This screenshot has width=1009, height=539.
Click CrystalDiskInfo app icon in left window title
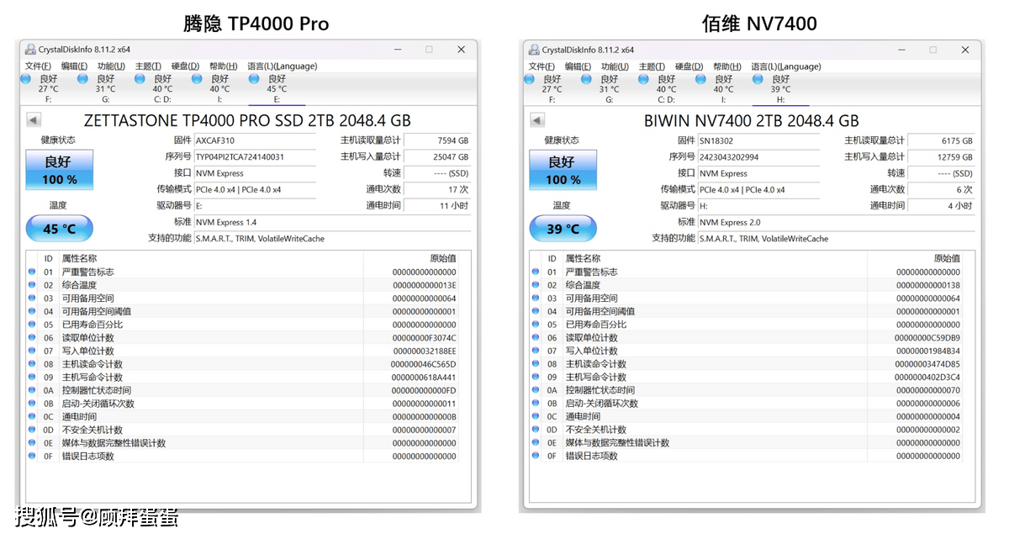[x=30, y=50]
